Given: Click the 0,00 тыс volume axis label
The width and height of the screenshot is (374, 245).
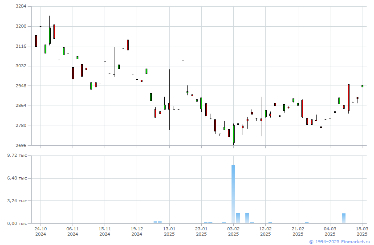Looking at the screenshot, I should 17,223.
